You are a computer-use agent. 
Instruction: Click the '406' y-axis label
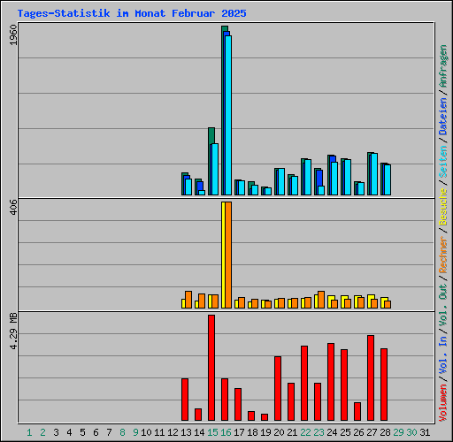click(x=13, y=207)
